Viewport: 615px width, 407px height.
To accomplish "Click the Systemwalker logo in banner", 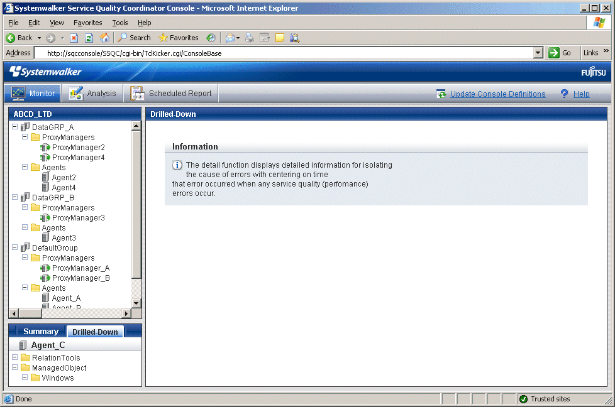I will pos(45,72).
